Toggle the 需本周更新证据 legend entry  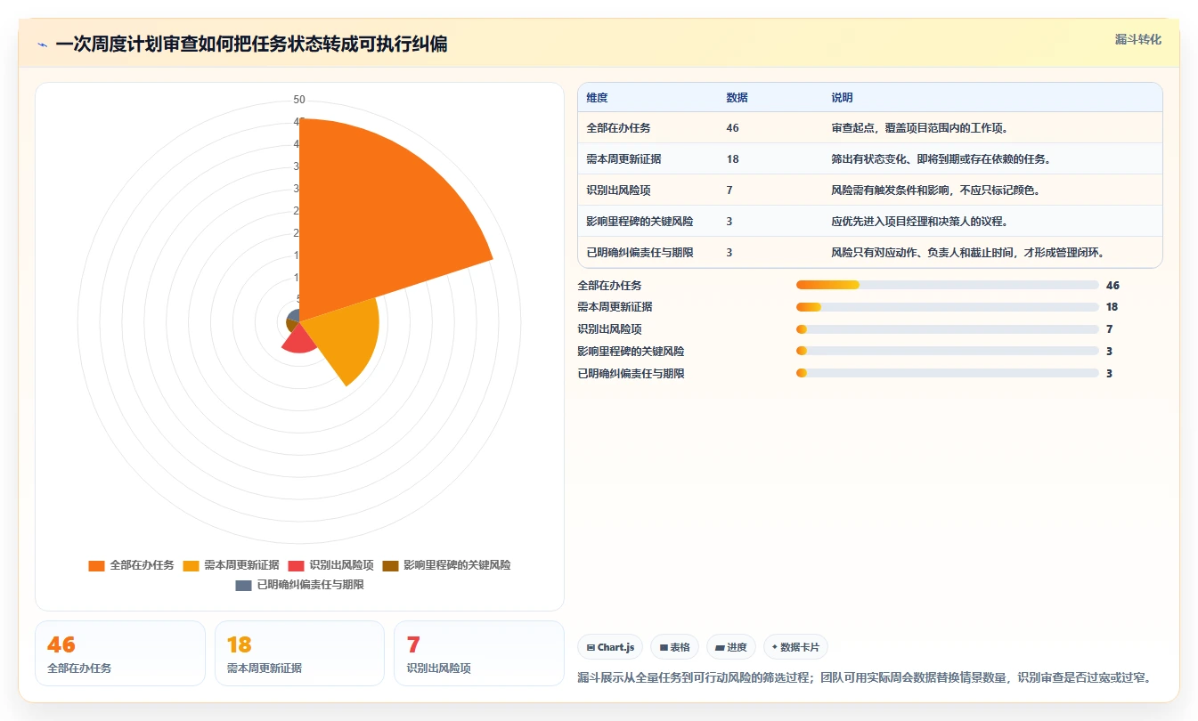231,565
